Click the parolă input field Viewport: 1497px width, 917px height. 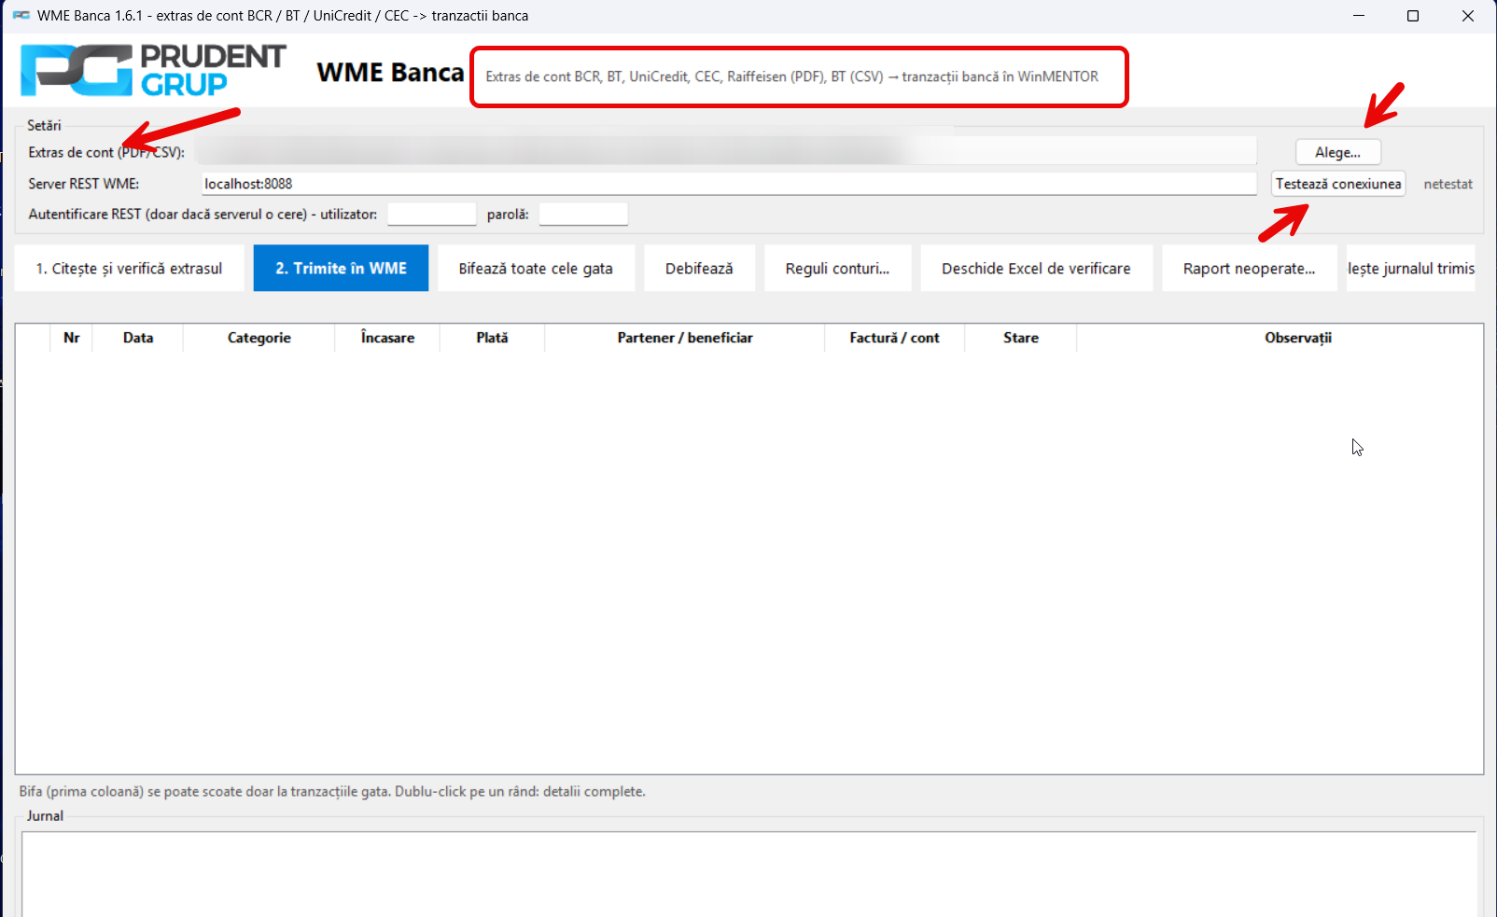pyautogui.click(x=583, y=215)
